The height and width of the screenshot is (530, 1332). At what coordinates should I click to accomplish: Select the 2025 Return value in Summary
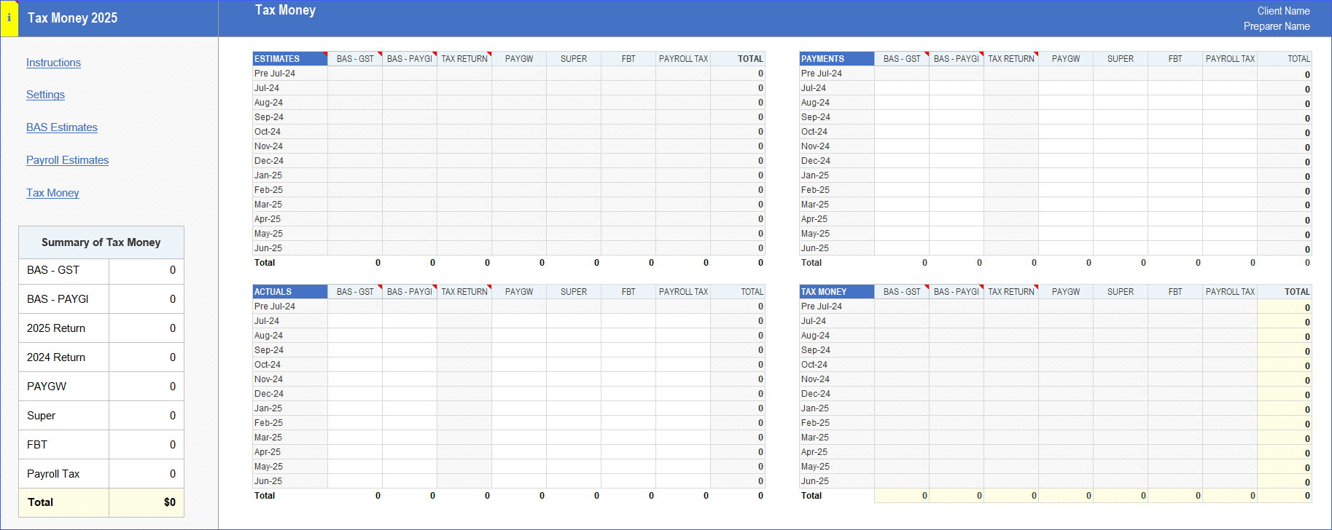point(147,328)
